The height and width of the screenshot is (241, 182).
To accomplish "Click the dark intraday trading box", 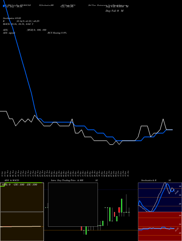I will (x=73, y=204).
